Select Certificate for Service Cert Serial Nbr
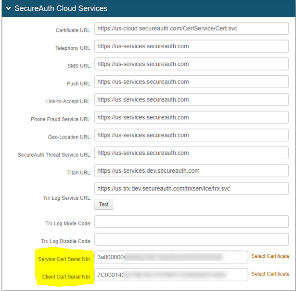 [x=270, y=256]
